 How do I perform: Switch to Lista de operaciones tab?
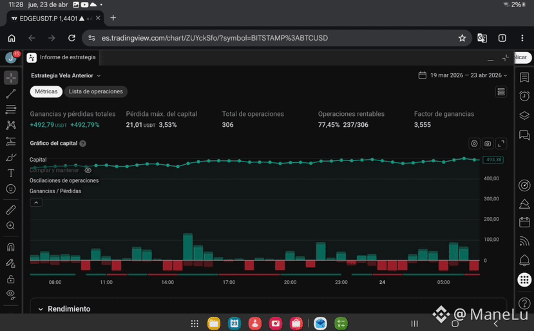click(x=96, y=91)
